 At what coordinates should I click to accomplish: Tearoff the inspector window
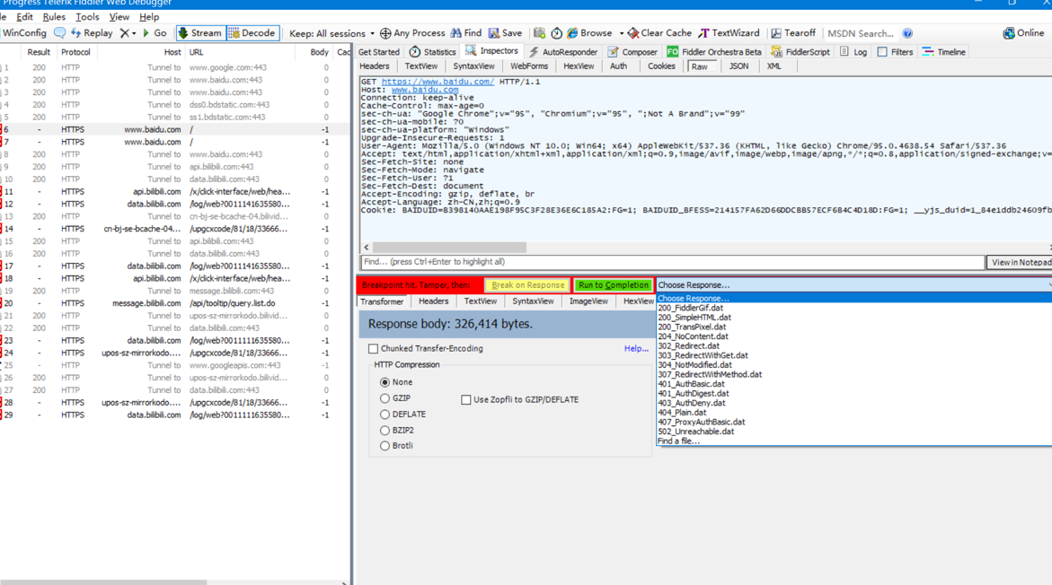click(x=793, y=33)
